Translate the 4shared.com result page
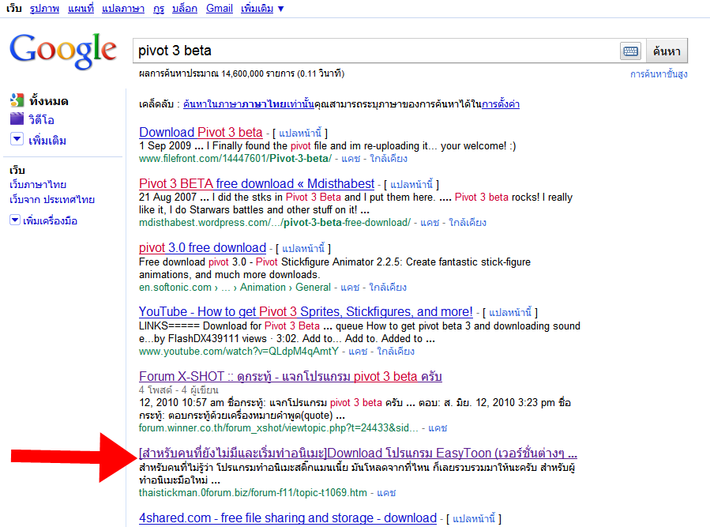710x527 pixels. point(474,518)
